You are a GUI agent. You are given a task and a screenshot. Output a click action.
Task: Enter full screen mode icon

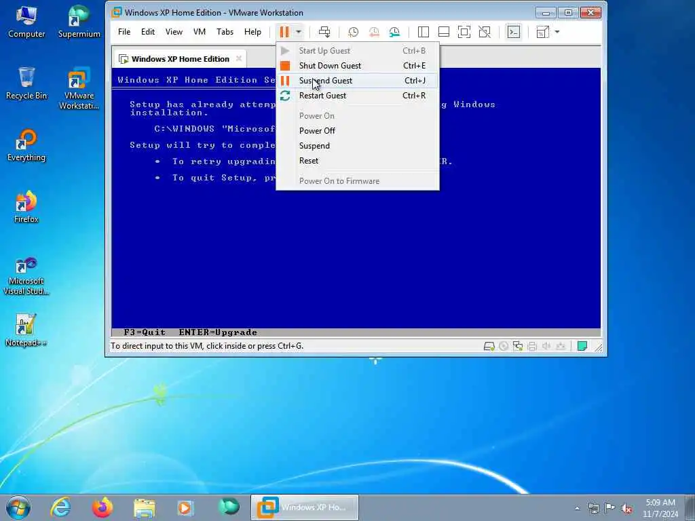tap(464, 32)
